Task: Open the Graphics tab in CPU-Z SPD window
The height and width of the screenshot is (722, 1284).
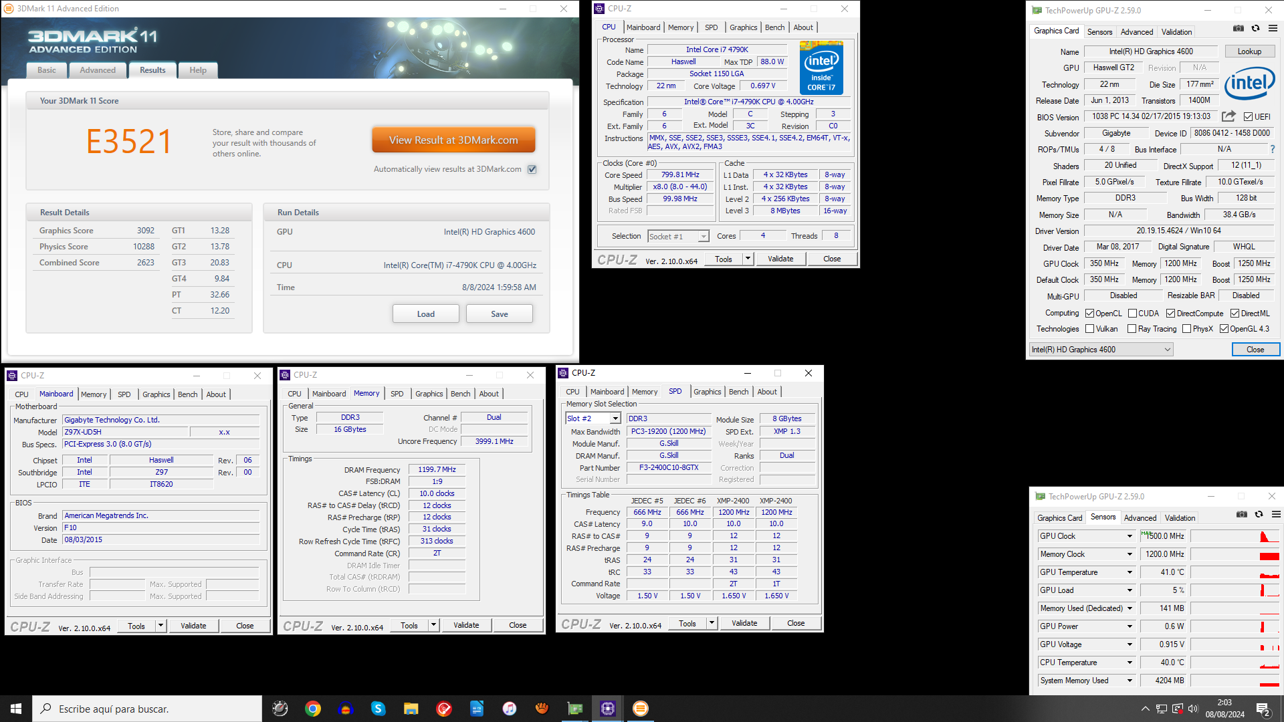Action: 708,392
